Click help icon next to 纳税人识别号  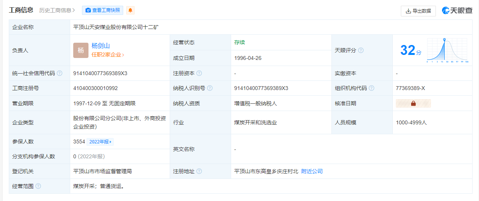(x=210, y=88)
